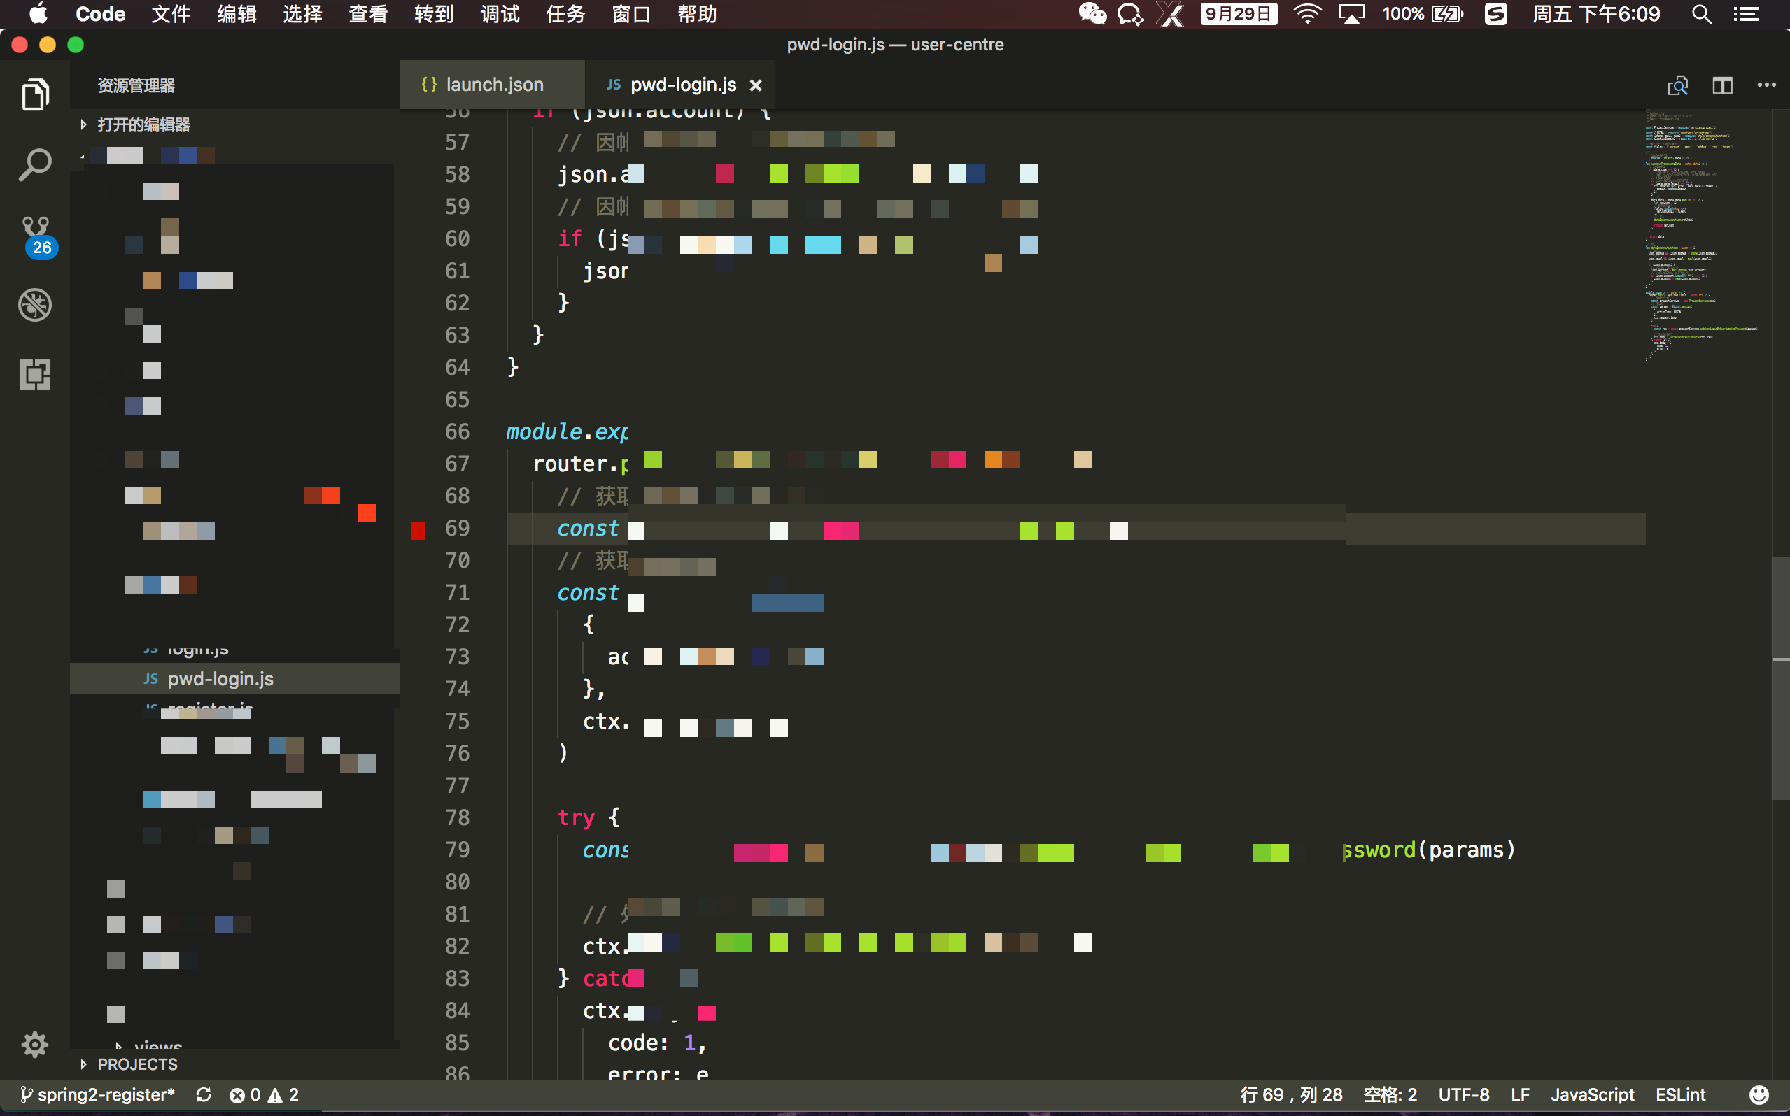Select the pwd-login.js editor tab

(x=680, y=85)
